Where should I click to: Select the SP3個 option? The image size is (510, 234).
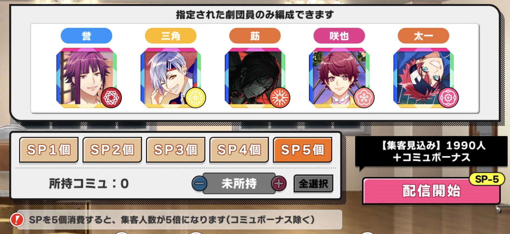pyautogui.click(x=176, y=150)
